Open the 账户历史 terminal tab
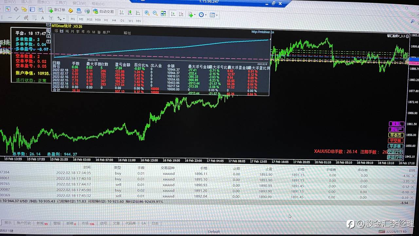419x236 pixels. 24,223
